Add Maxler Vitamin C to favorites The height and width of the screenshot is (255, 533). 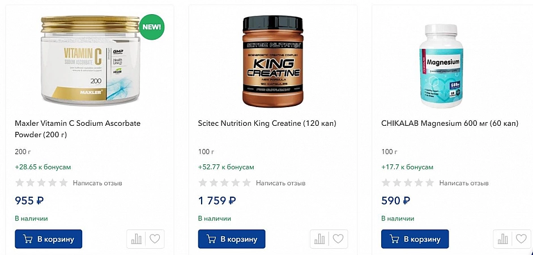click(x=155, y=239)
